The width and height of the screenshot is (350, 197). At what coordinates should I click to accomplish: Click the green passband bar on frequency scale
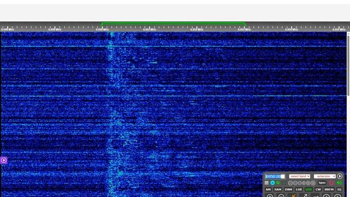coord(173,23)
